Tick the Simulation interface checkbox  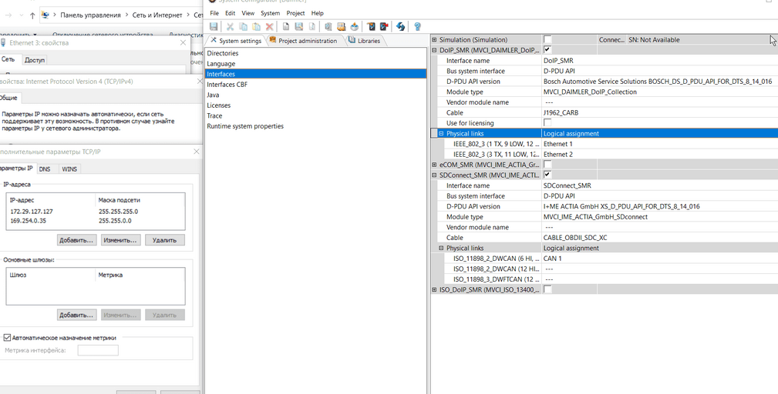click(547, 39)
